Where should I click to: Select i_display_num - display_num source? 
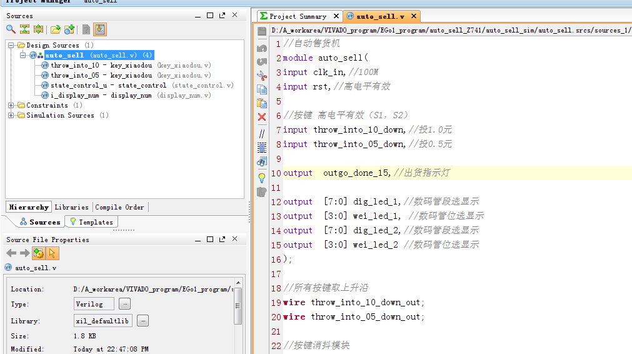coord(131,96)
